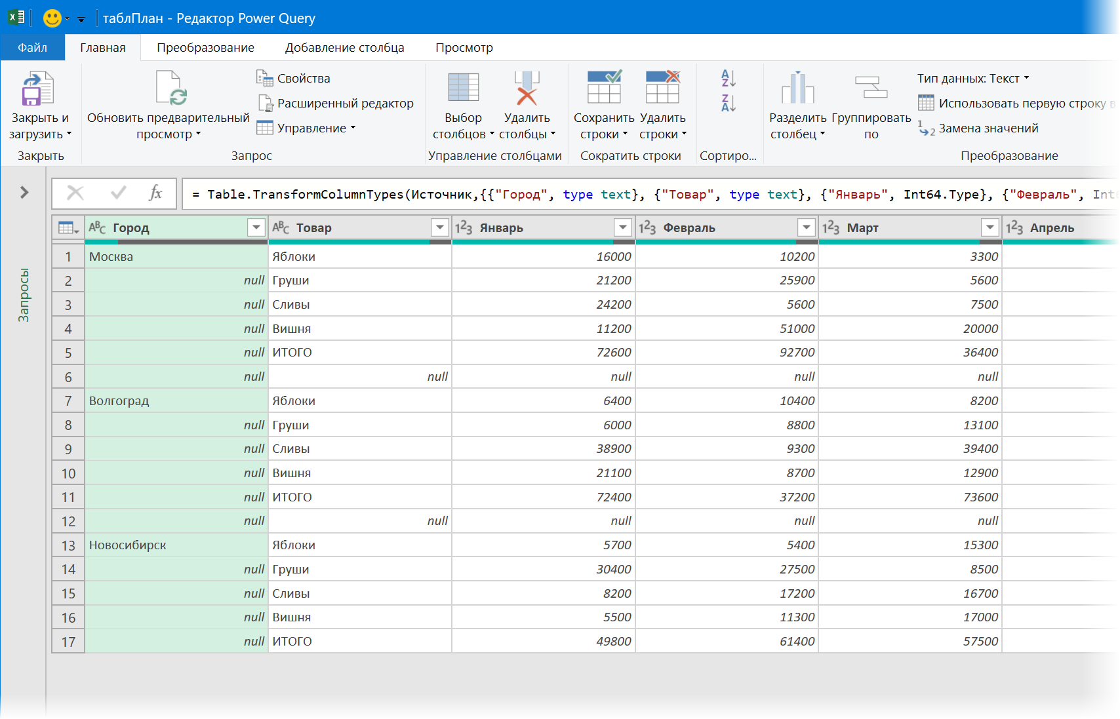Switch to the Преобразование tab
1120x719 pixels.
click(205, 47)
